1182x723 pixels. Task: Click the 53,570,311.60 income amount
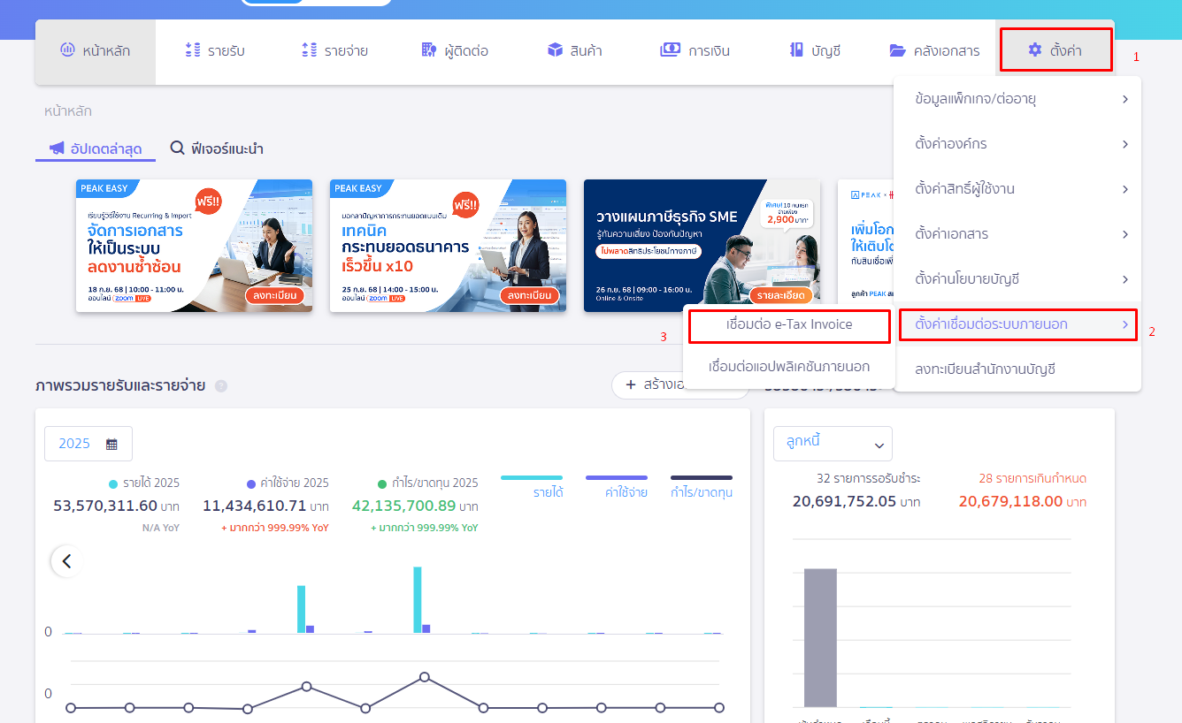(105, 506)
